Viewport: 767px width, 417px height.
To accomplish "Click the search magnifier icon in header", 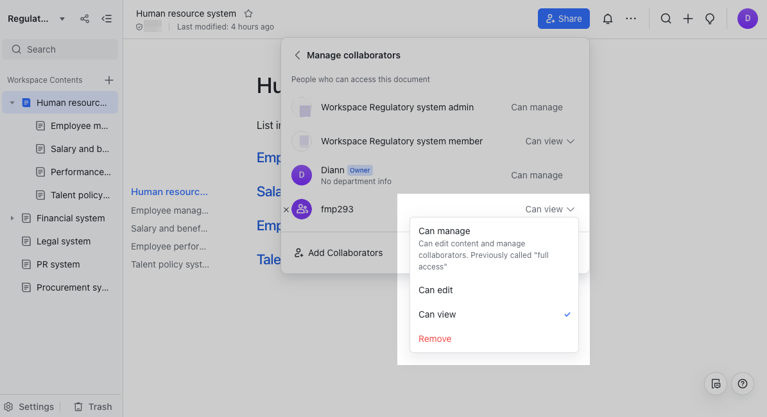I will [x=666, y=19].
